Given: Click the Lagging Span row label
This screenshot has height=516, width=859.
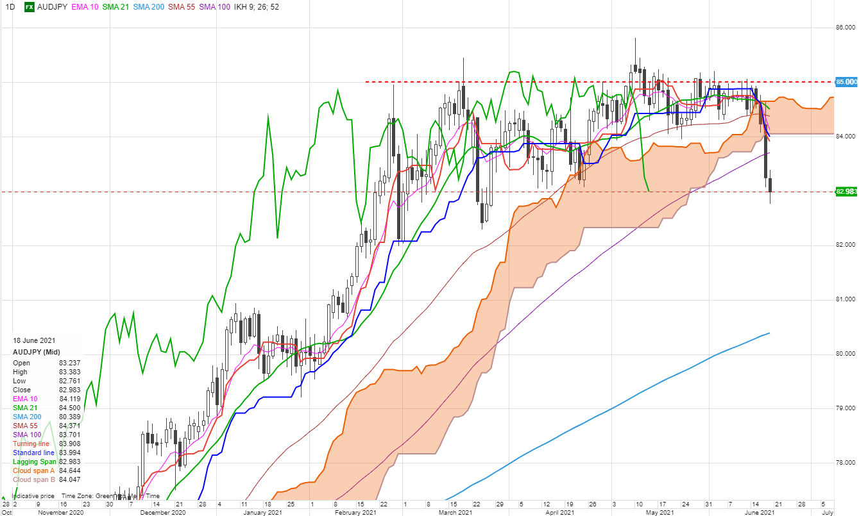Looking at the screenshot, I should click(35, 462).
